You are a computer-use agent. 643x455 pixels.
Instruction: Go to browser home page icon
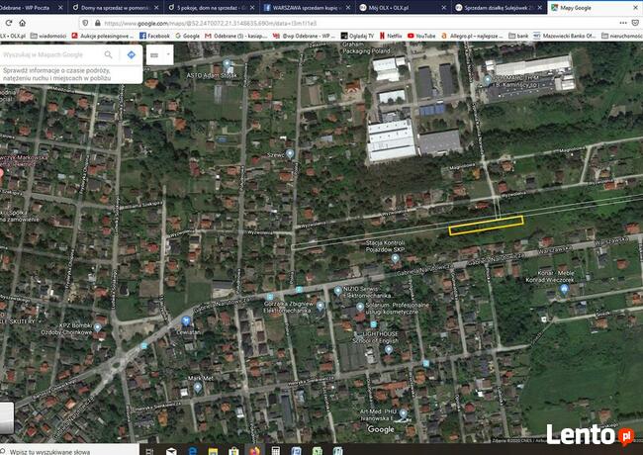tap(23, 23)
